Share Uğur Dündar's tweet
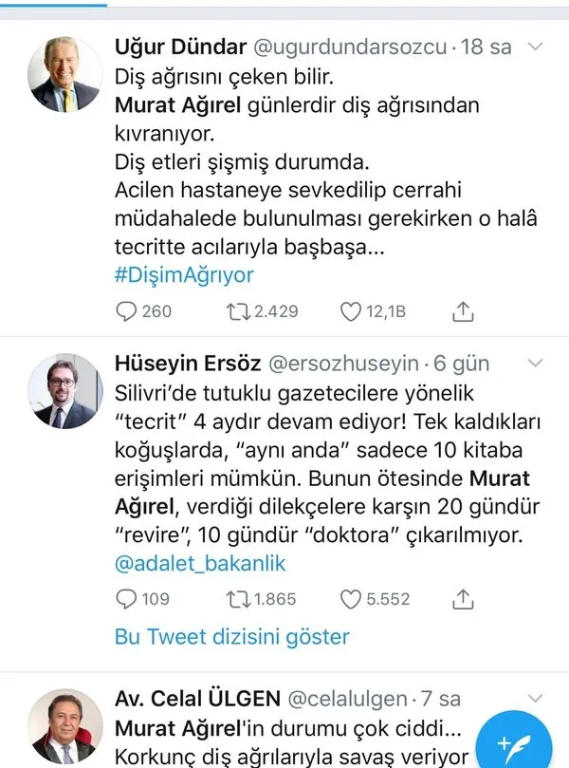 point(463,310)
